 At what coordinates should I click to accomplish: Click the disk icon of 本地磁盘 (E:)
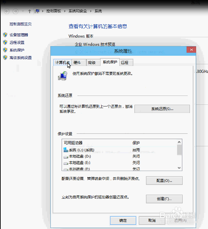[66, 163]
